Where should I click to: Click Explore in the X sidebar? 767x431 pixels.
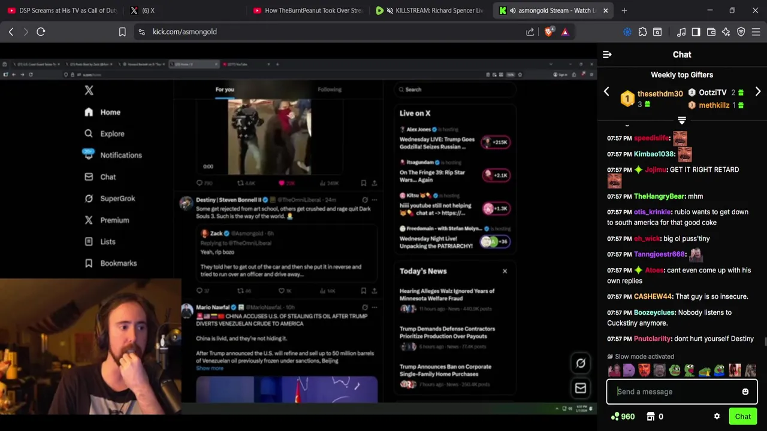tap(105, 133)
